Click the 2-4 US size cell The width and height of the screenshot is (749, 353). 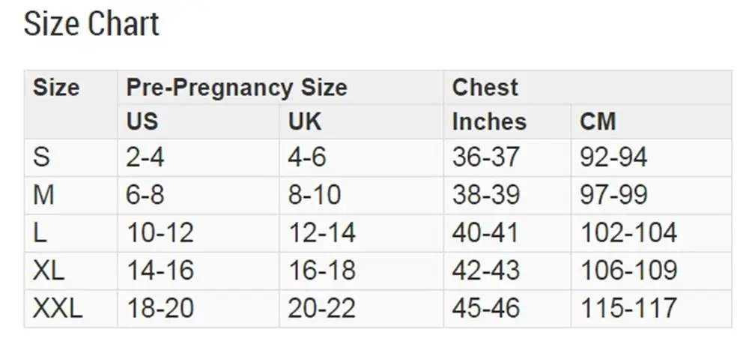click(198, 157)
